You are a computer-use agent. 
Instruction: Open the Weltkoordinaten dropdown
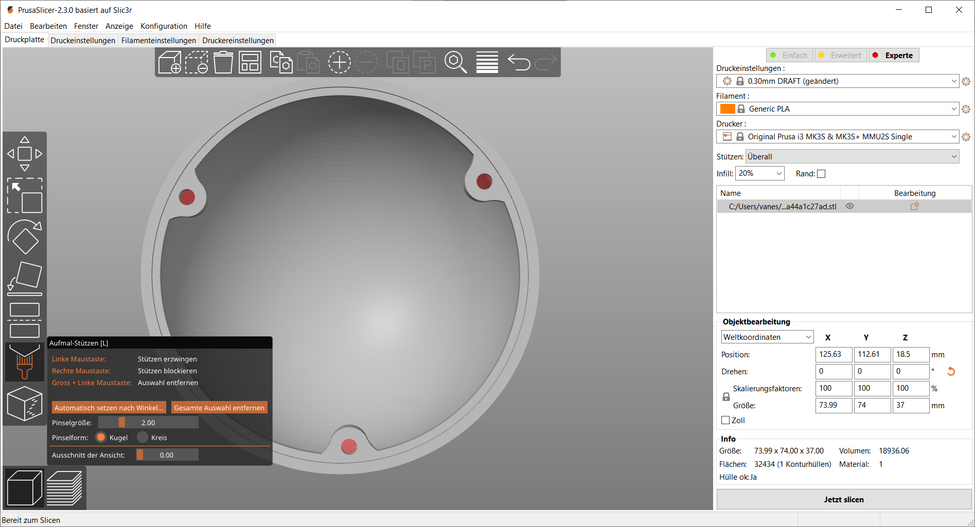tap(767, 337)
